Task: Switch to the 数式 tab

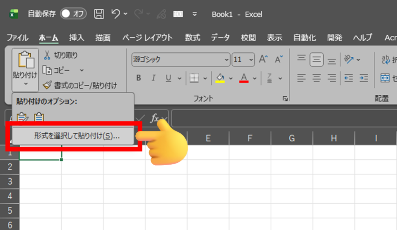Action: 192,38
